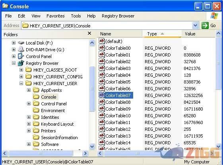Viewport: 223px width, 165px height.
Task: Open the Address bar dropdown arrow
Action: coord(196,25)
